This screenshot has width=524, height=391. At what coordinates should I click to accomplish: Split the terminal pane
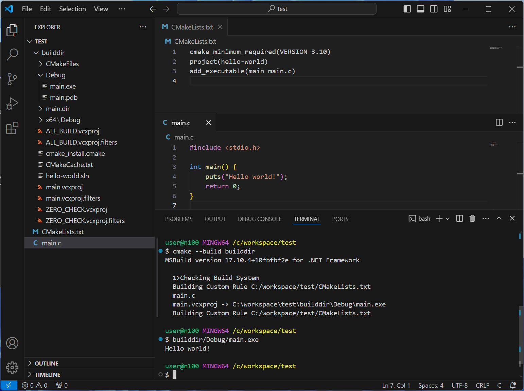click(459, 219)
